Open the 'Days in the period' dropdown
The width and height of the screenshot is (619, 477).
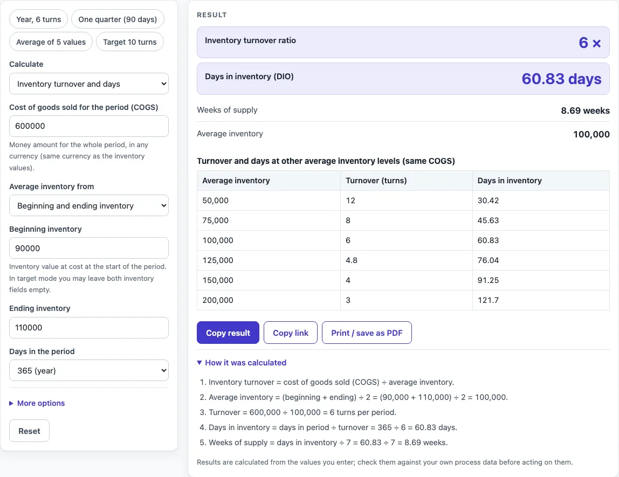click(89, 370)
